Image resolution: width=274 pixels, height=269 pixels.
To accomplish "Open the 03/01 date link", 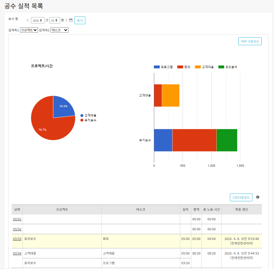I will [17, 219].
